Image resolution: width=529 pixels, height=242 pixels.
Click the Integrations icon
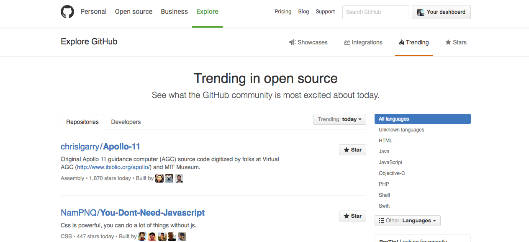coord(347,42)
